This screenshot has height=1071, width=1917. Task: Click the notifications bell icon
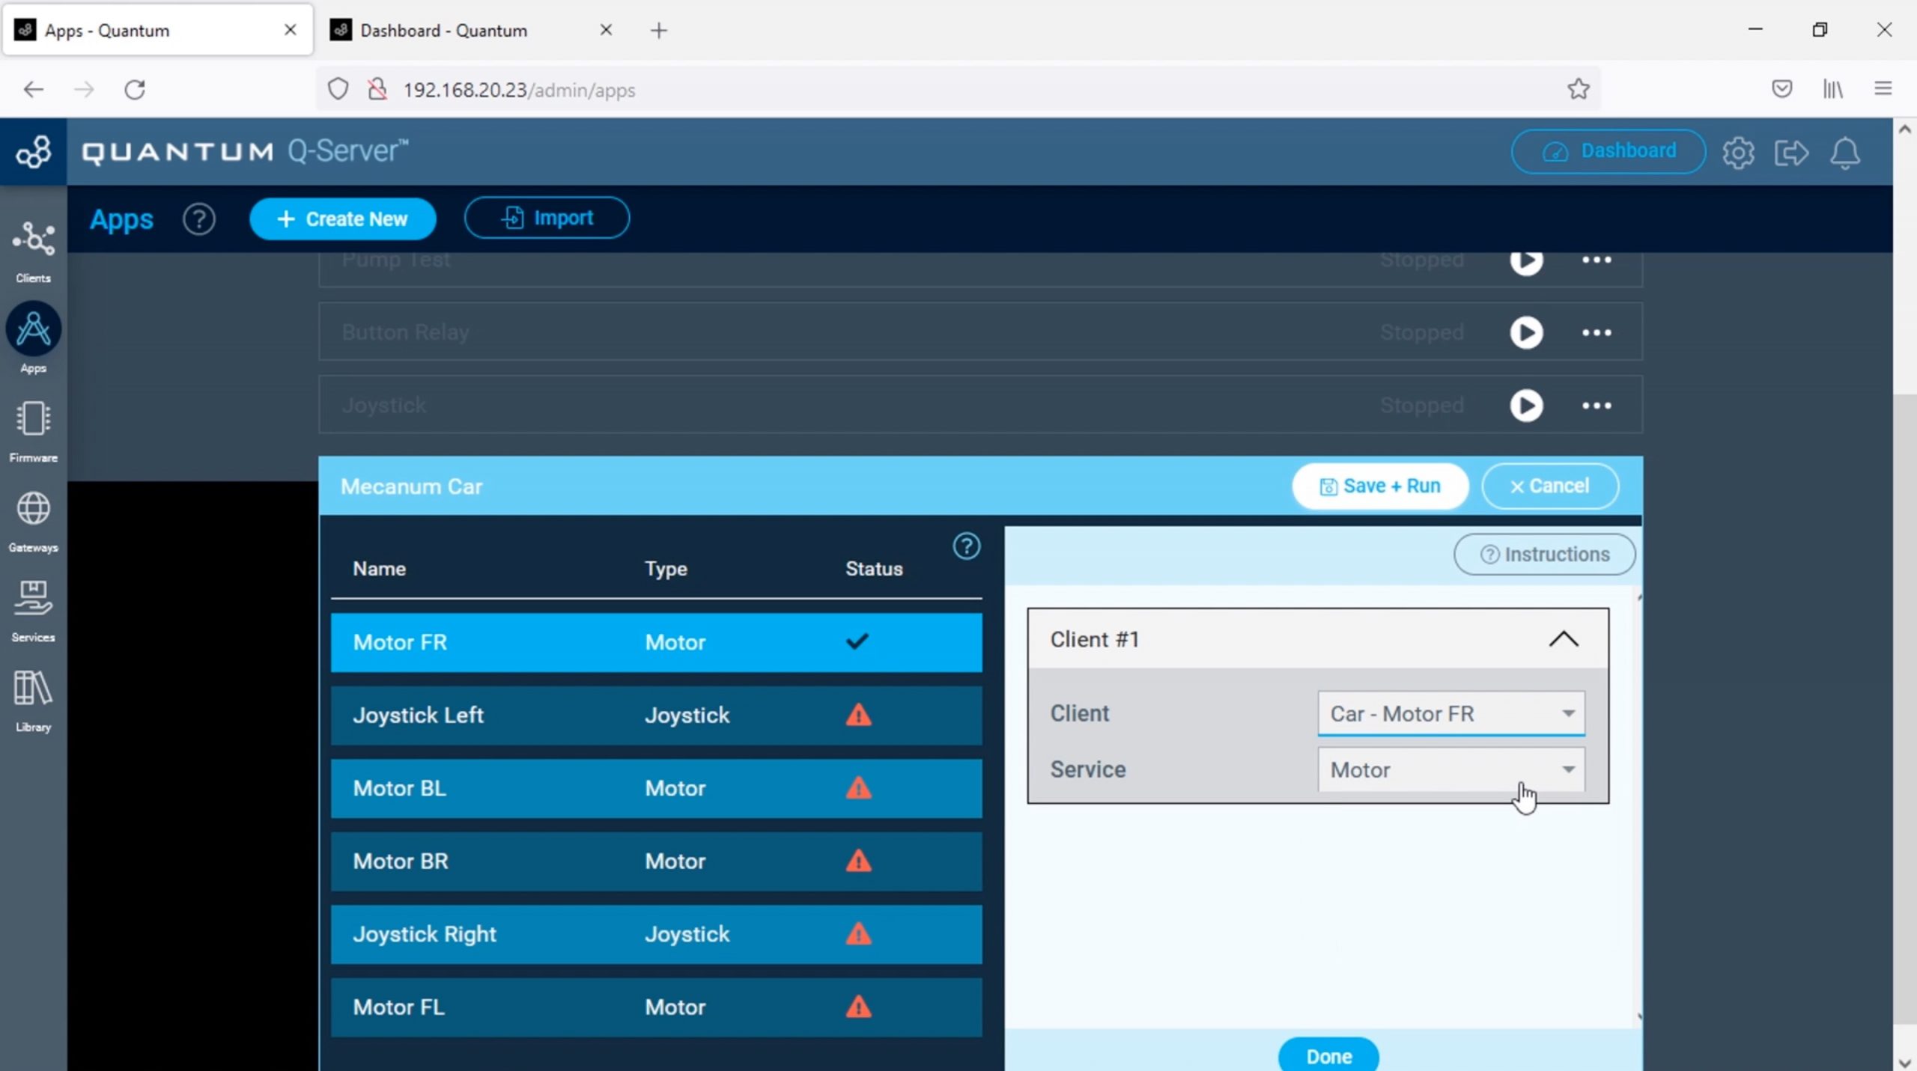tap(1844, 153)
